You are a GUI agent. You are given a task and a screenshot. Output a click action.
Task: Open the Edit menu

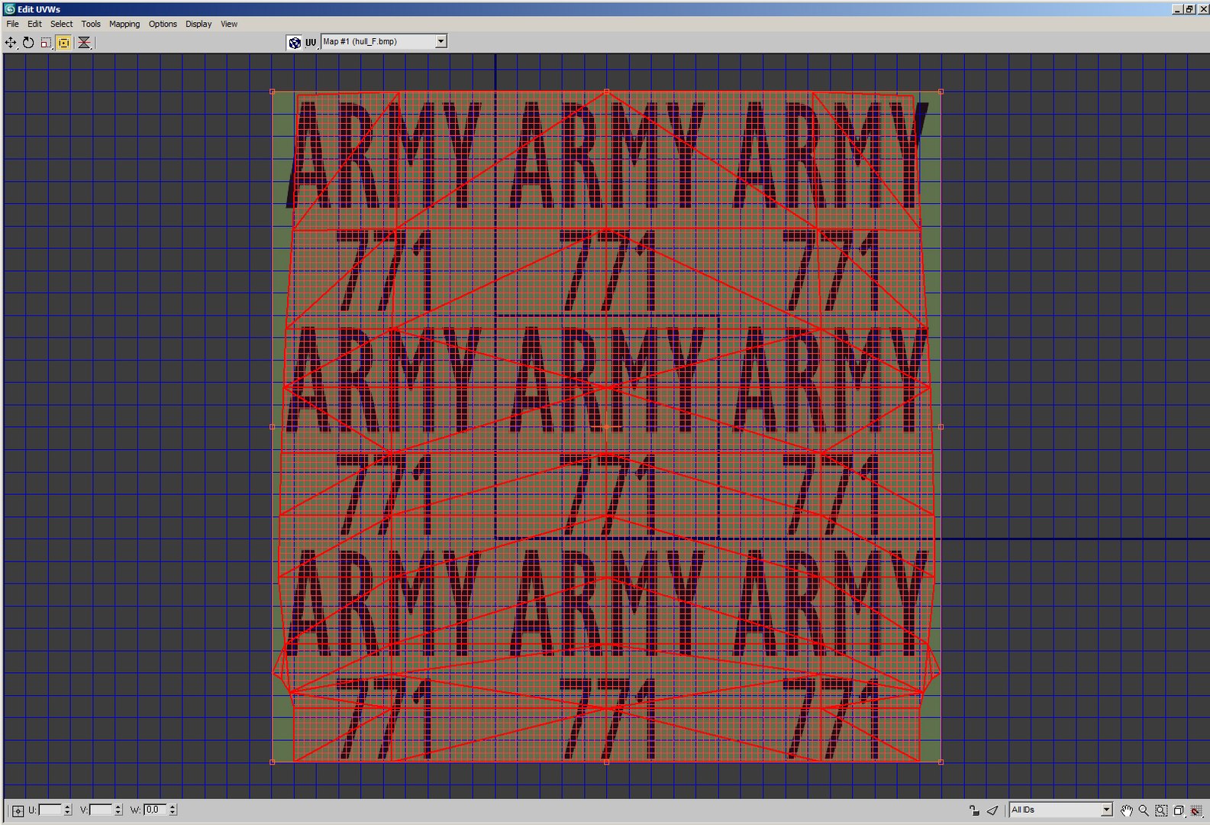(x=34, y=24)
